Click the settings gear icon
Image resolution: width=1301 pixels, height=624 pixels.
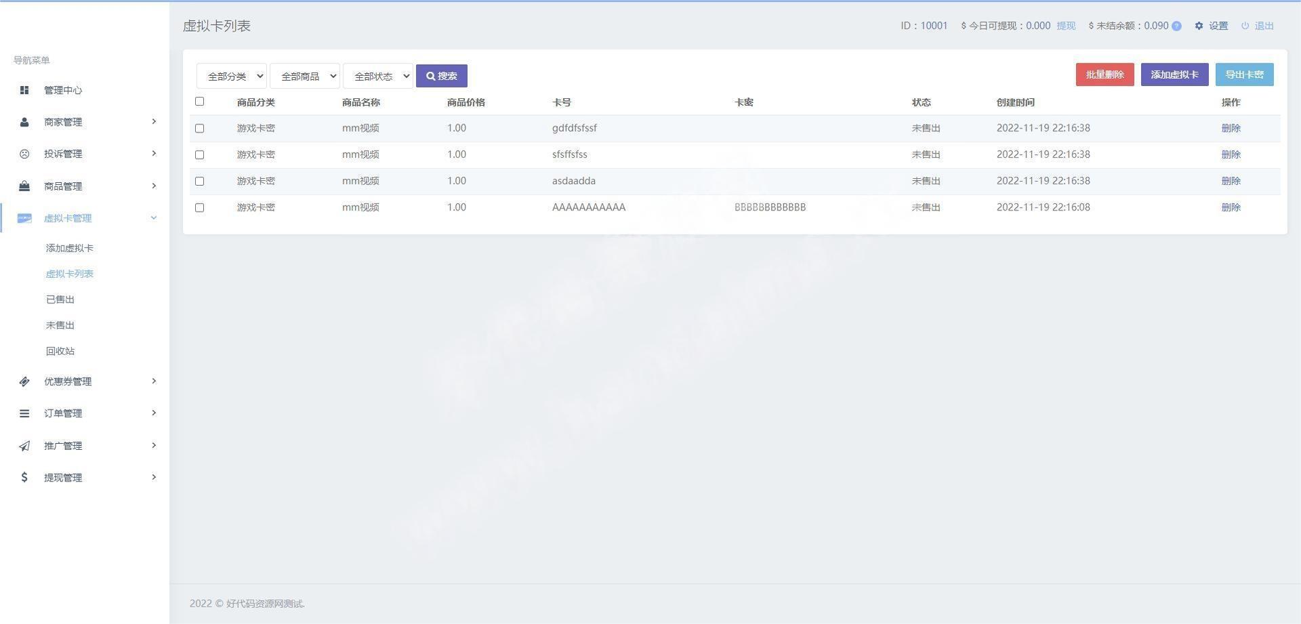point(1199,26)
